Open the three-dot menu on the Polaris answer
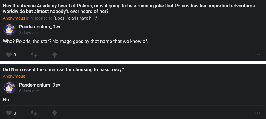Viewport: 266px width, 119px height. click(258, 55)
